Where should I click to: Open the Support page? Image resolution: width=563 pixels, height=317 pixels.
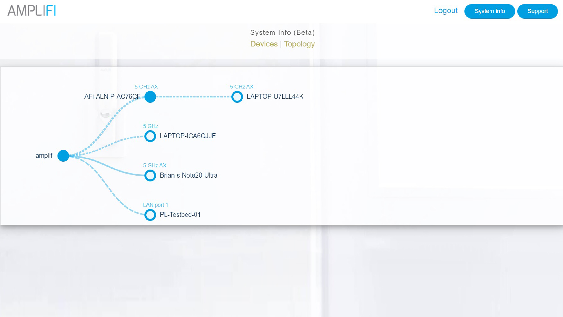pyautogui.click(x=537, y=11)
